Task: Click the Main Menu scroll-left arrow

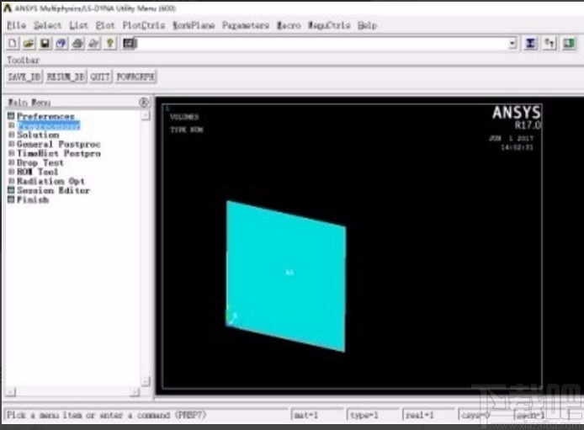Action: 11,391
